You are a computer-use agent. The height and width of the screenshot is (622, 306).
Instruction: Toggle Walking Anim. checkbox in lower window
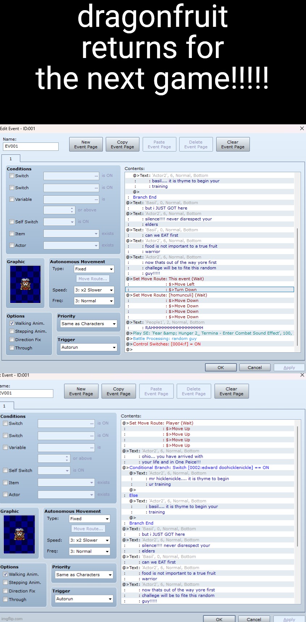pos(5,574)
